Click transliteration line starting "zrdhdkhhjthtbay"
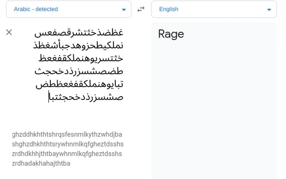 coord(67,154)
